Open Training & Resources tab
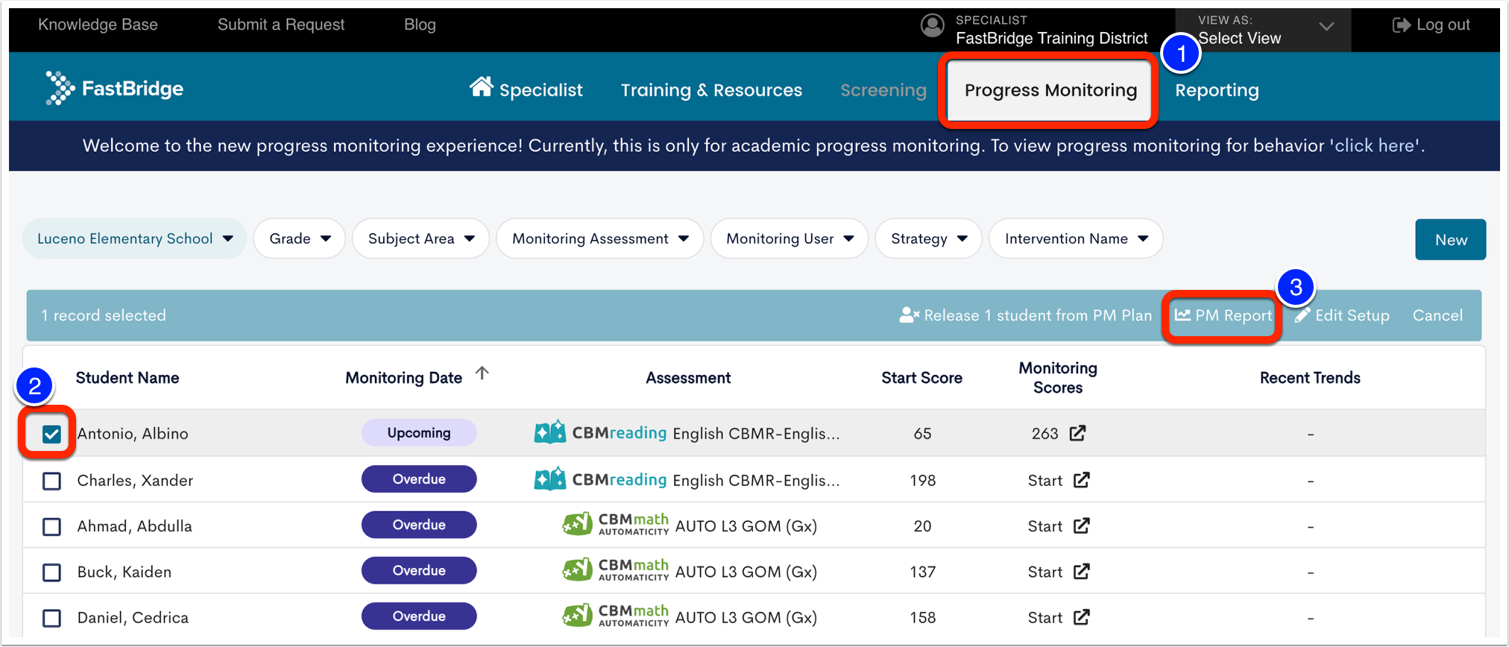 click(x=711, y=90)
